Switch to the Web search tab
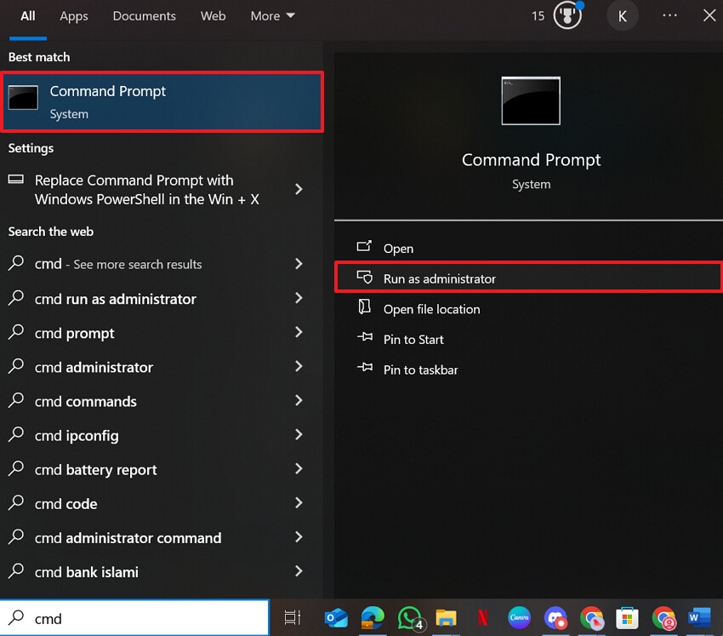Image resolution: width=723 pixels, height=636 pixels. pos(213,15)
